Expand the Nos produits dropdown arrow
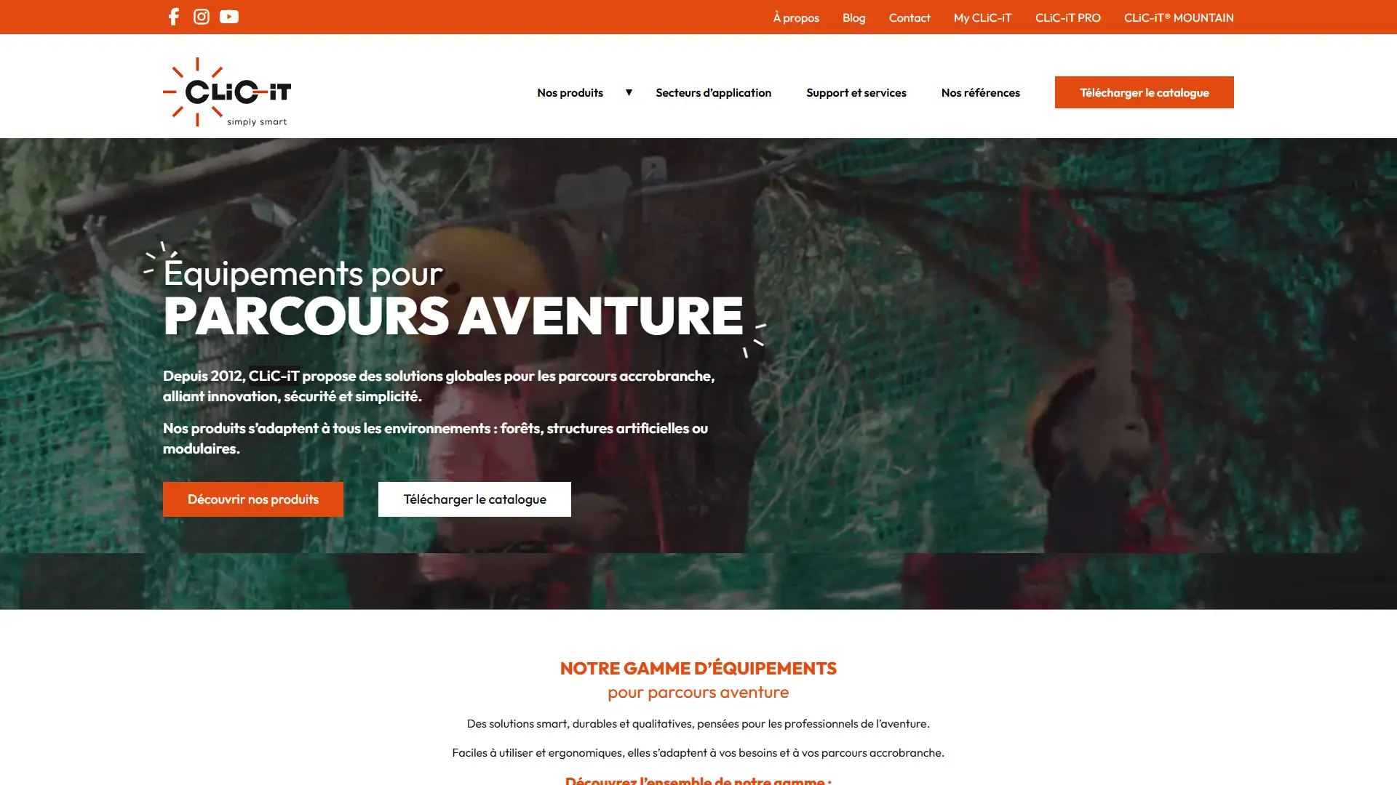This screenshot has height=785, width=1397. (629, 92)
